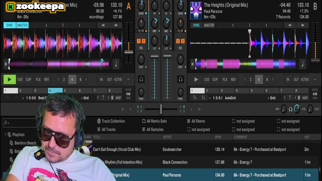Select hotcue 5 slot on Deck A
The image size is (322, 181).
70,90
